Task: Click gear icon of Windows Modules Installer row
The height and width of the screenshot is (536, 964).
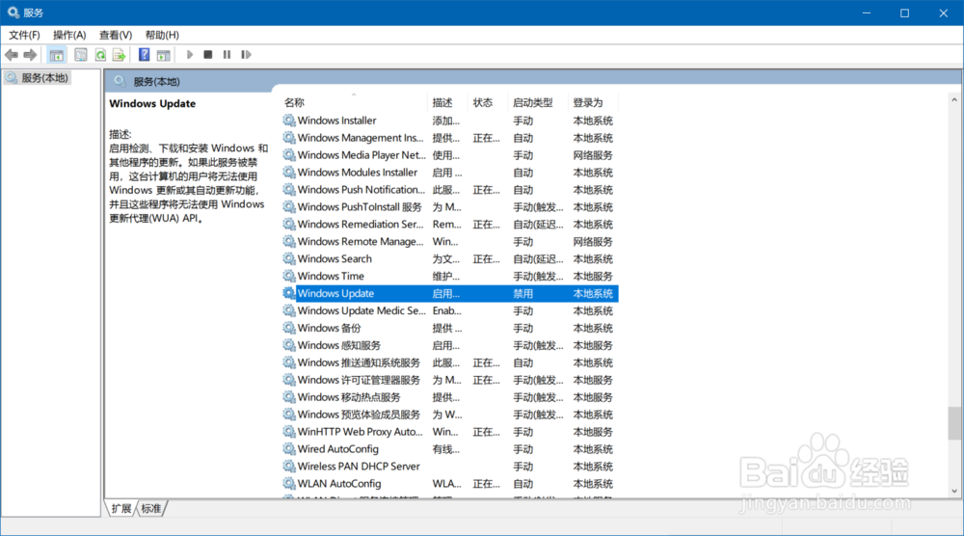Action: click(289, 173)
